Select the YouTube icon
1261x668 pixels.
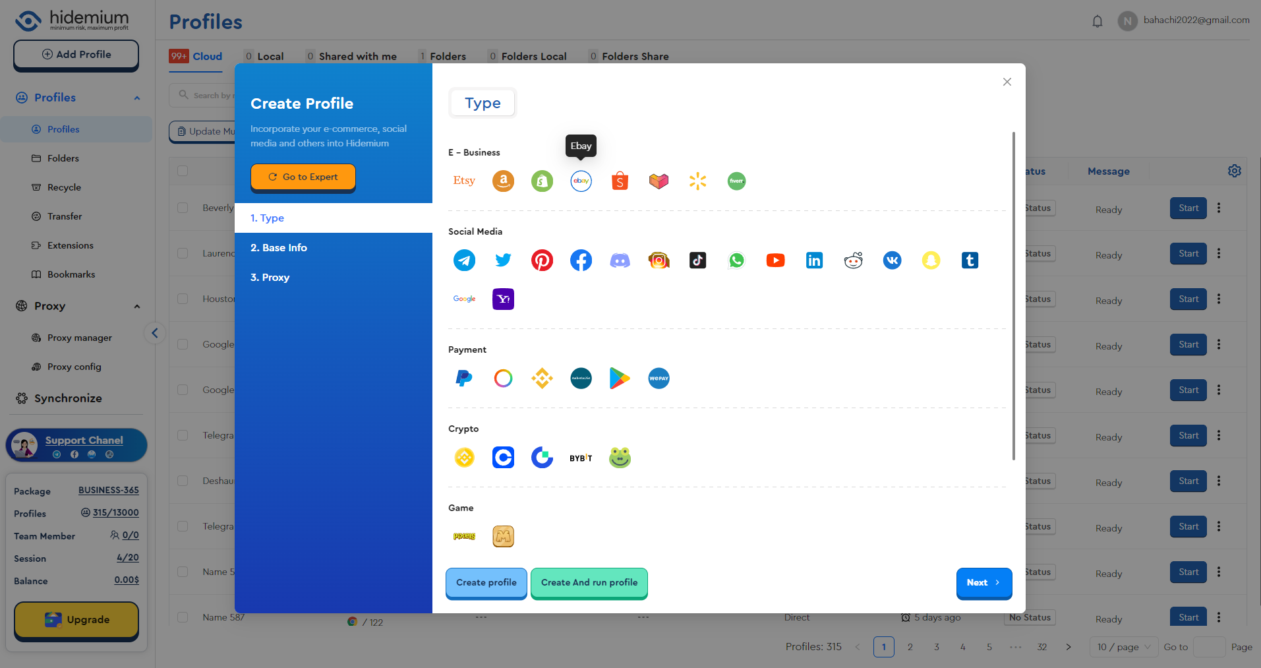(x=775, y=260)
